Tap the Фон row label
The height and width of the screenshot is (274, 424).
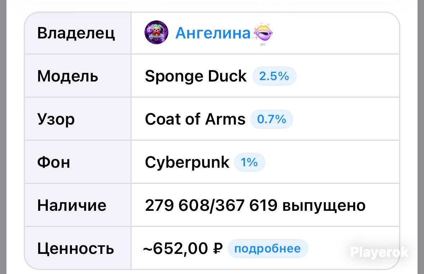pos(54,162)
